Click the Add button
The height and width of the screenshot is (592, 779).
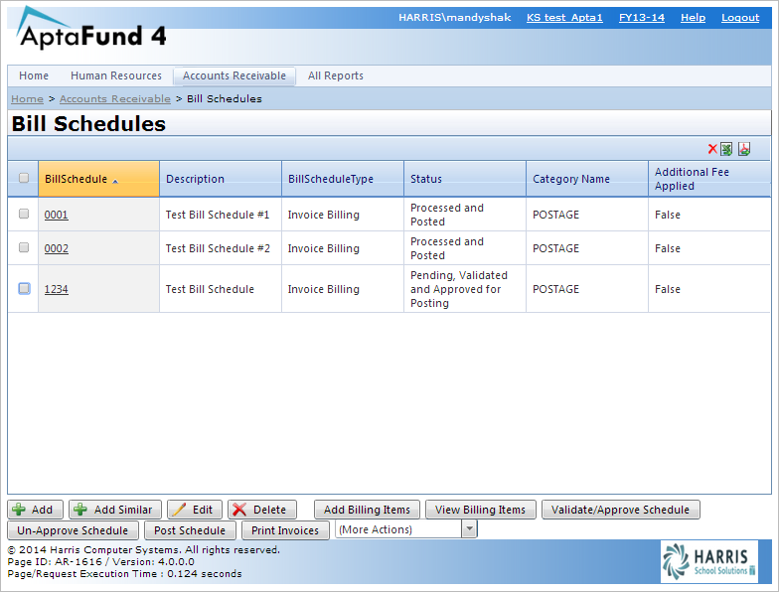(36, 510)
